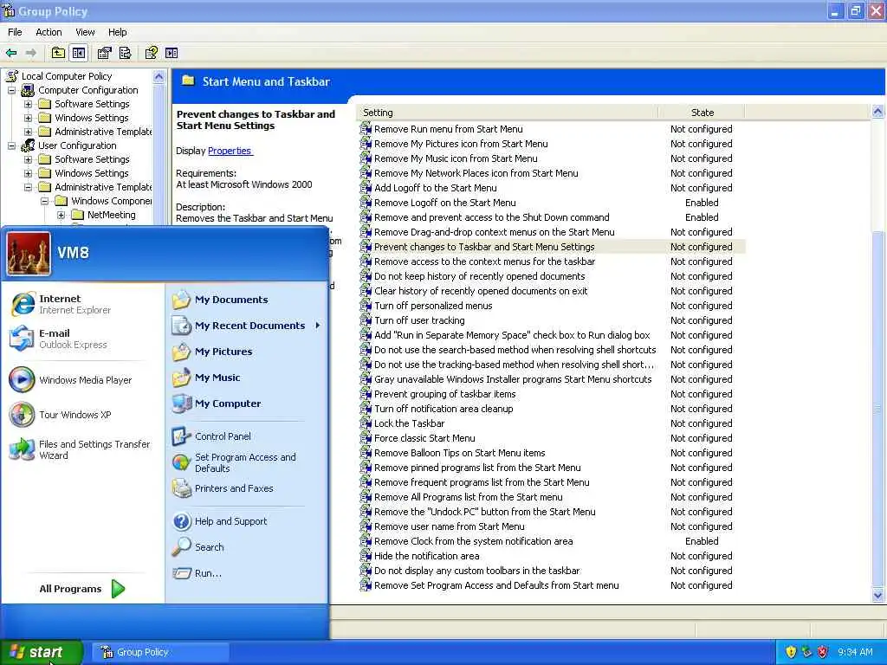Select 'Remove Run menu from Start Menu'
The image size is (887, 665).
(x=449, y=129)
